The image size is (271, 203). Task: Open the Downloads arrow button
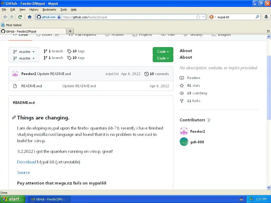coord(266,17)
